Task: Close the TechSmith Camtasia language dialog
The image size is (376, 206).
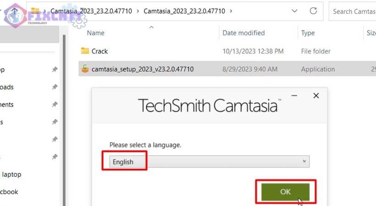Action: click(x=316, y=96)
